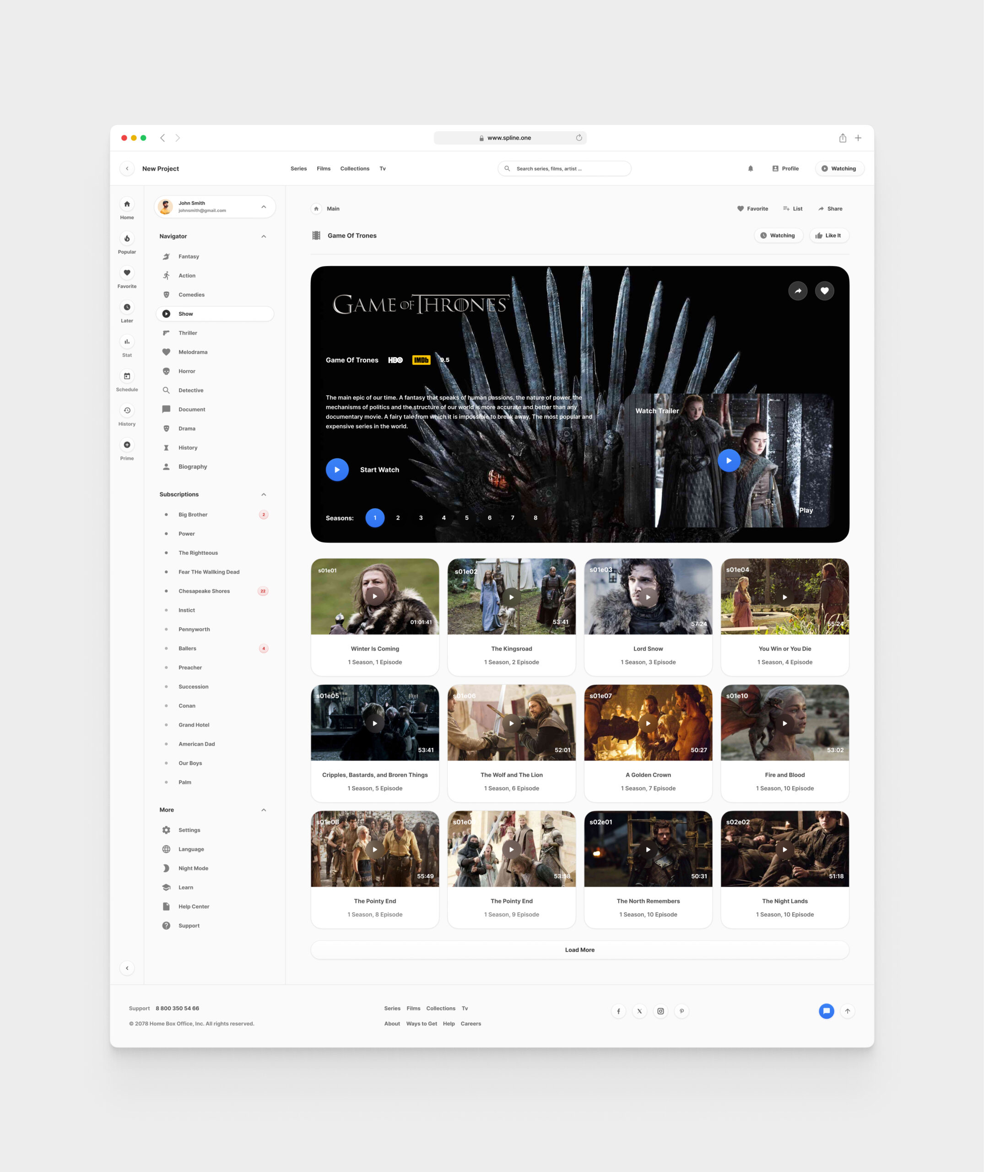Open the Tv tab in the top navigation
This screenshot has width=984, height=1172.
(x=383, y=168)
